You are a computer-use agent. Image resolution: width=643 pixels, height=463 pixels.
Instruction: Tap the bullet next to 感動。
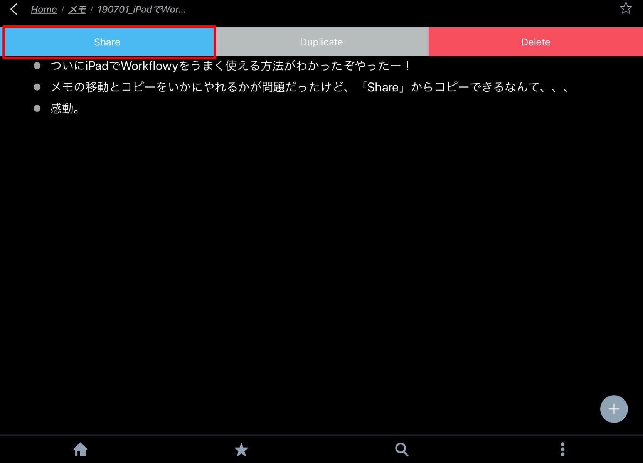pyautogui.click(x=37, y=108)
